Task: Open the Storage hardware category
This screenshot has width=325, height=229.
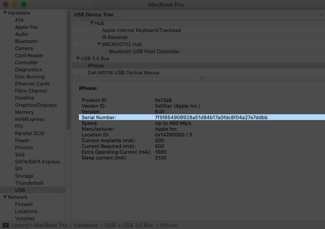Action: click(24, 176)
